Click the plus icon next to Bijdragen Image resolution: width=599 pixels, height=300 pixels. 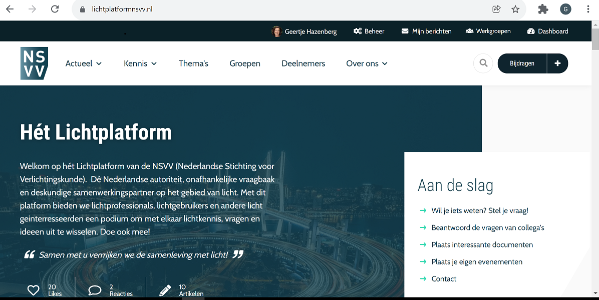click(x=558, y=63)
